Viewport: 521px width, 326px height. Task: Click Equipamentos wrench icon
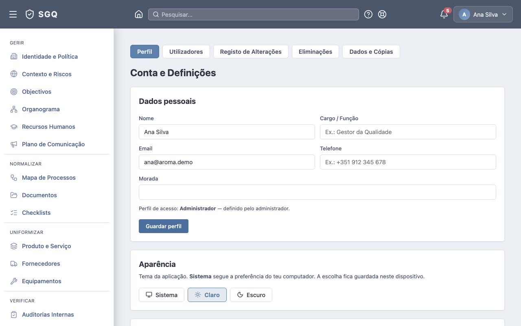14,281
